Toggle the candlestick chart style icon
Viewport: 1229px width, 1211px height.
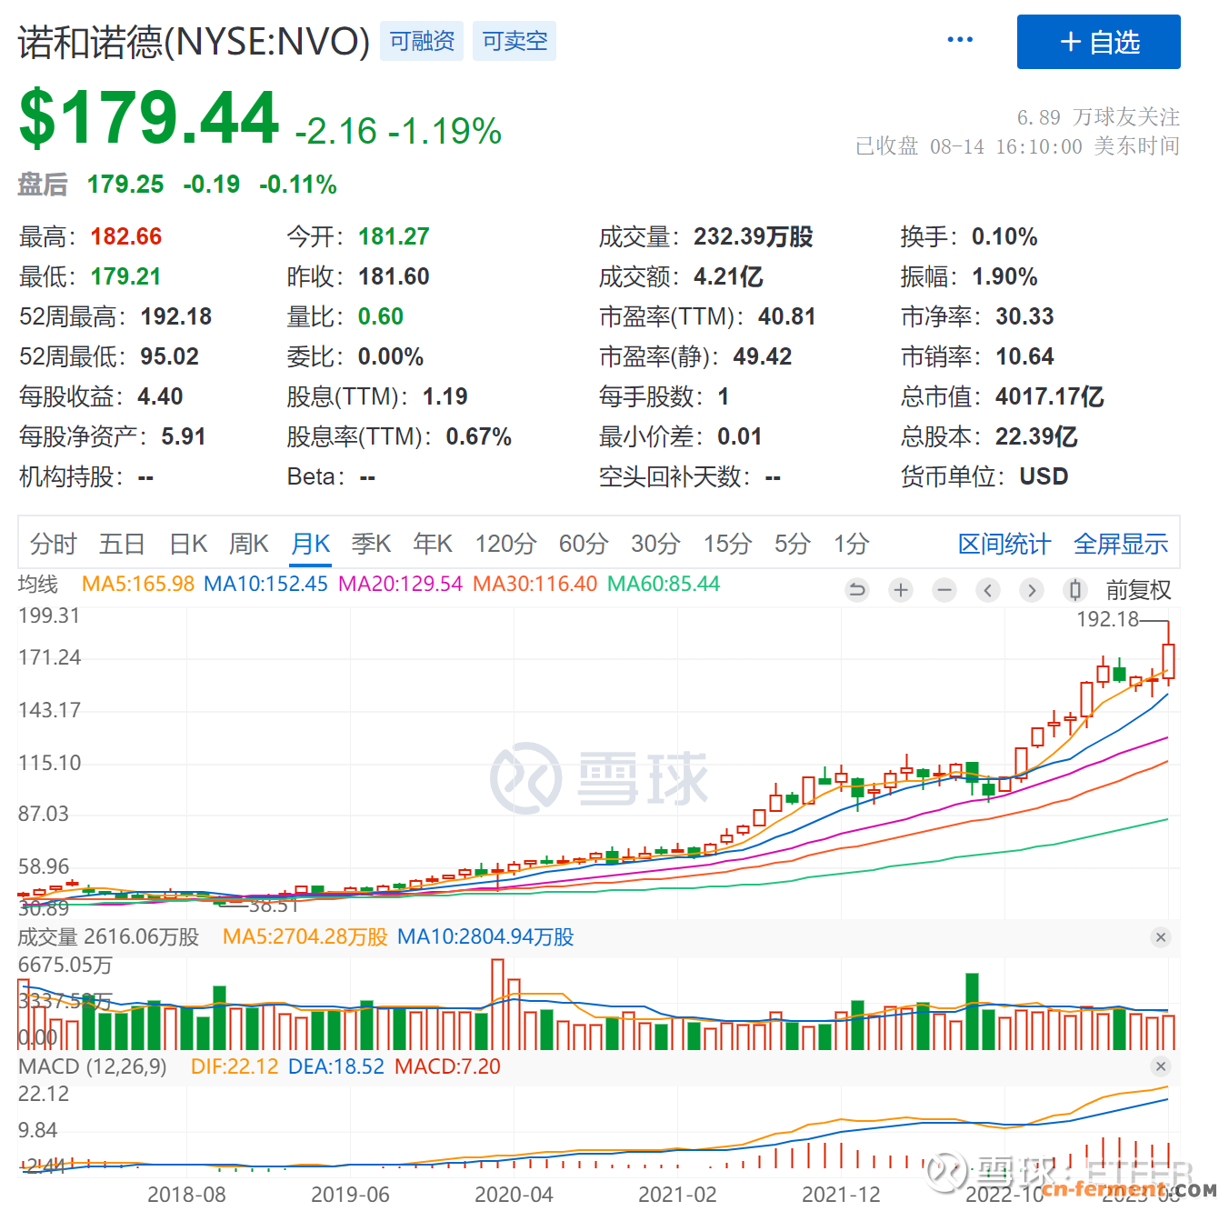1074,590
